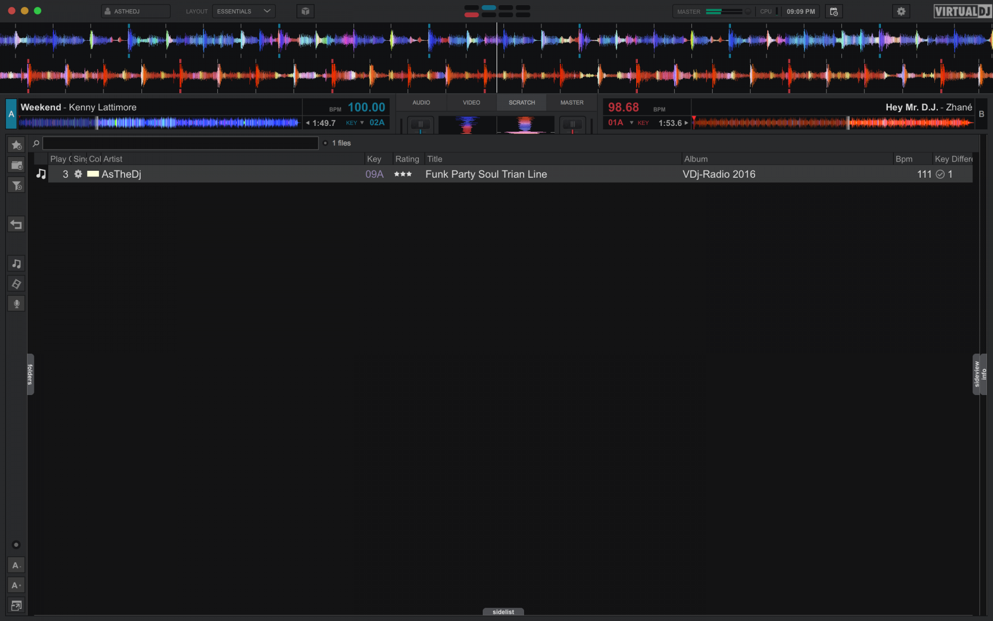
Task: Open the ESSENTIALS layout dropdown
Action: tap(244, 11)
